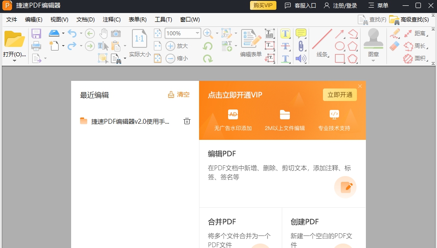Select the Hand tool
This screenshot has height=248, width=437.
103,34
